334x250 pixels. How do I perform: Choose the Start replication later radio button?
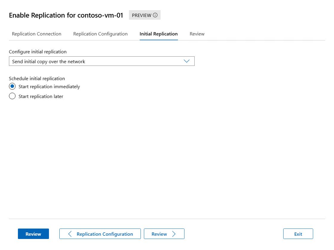pos(12,96)
